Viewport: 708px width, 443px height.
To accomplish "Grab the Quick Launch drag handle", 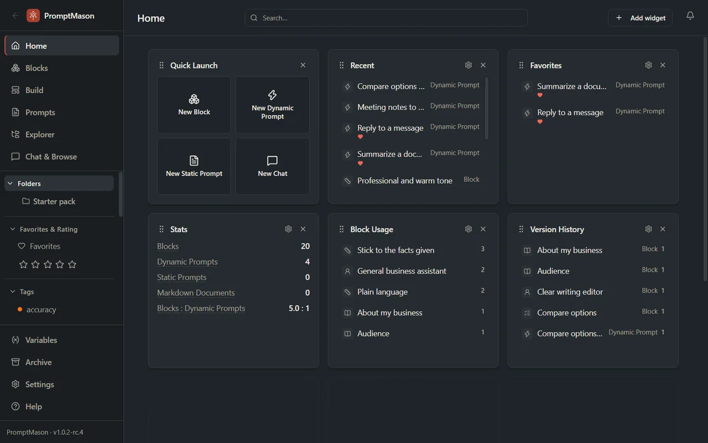I will tap(162, 65).
